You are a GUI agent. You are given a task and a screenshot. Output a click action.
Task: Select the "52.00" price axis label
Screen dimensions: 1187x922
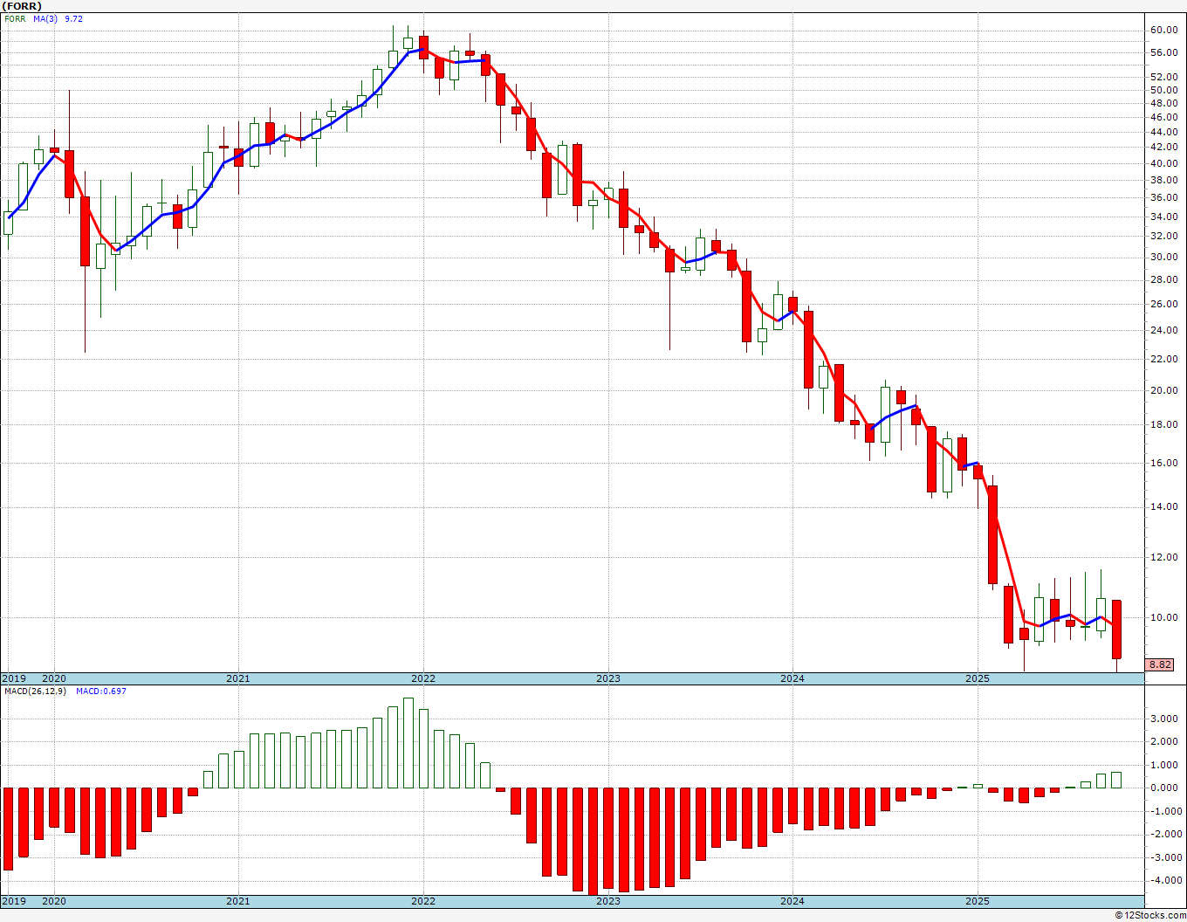1163,77
